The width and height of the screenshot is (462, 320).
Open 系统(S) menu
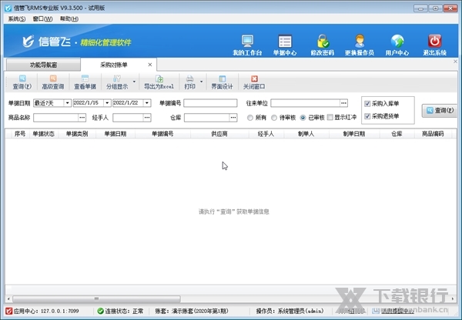click(x=17, y=18)
